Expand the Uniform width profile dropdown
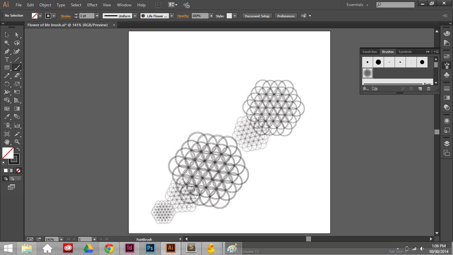The image size is (453, 255). (135, 16)
